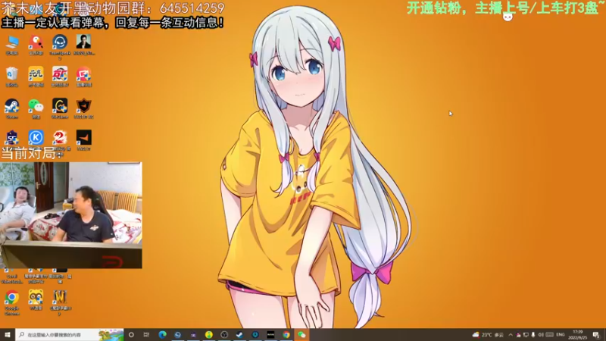Switch to WeChat on the taskbar
606x341 pixels.
click(x=301, y=335)
